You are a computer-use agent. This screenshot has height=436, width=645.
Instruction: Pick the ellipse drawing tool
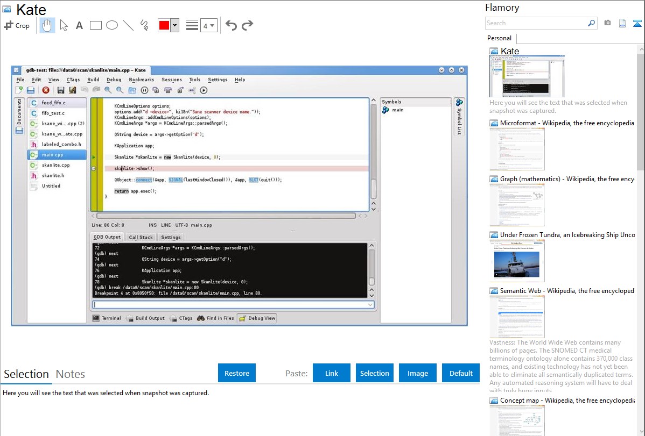(112, 25)
